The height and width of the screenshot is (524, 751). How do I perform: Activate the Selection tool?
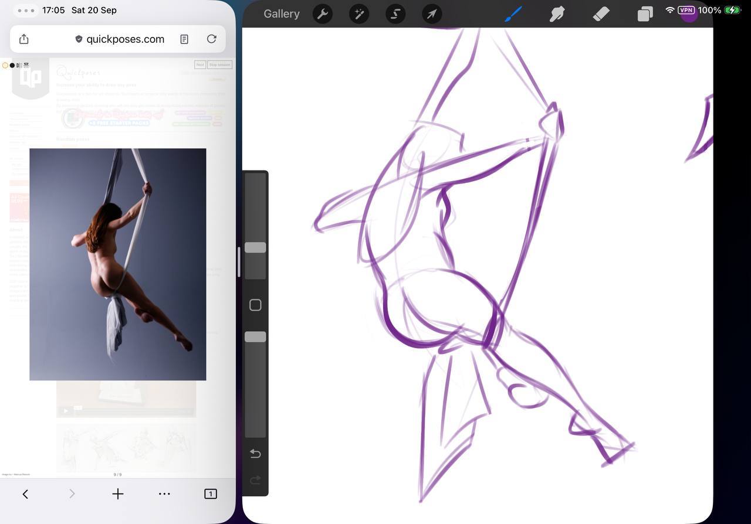click(395, 13)
